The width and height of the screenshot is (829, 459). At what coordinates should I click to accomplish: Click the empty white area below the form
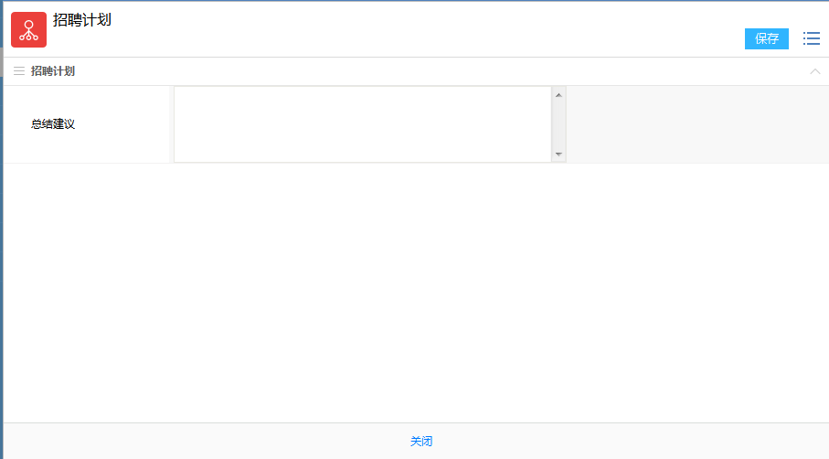[x=416, y=293]
